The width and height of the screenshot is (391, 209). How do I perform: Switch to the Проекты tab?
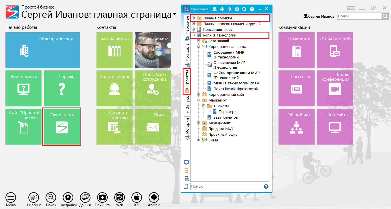187,81
